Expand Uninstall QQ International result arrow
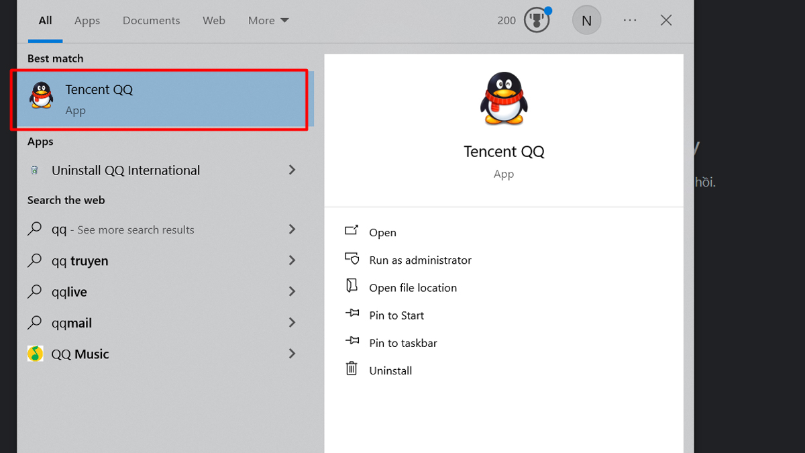Screen dimensions: 805x453 [292, 170]
